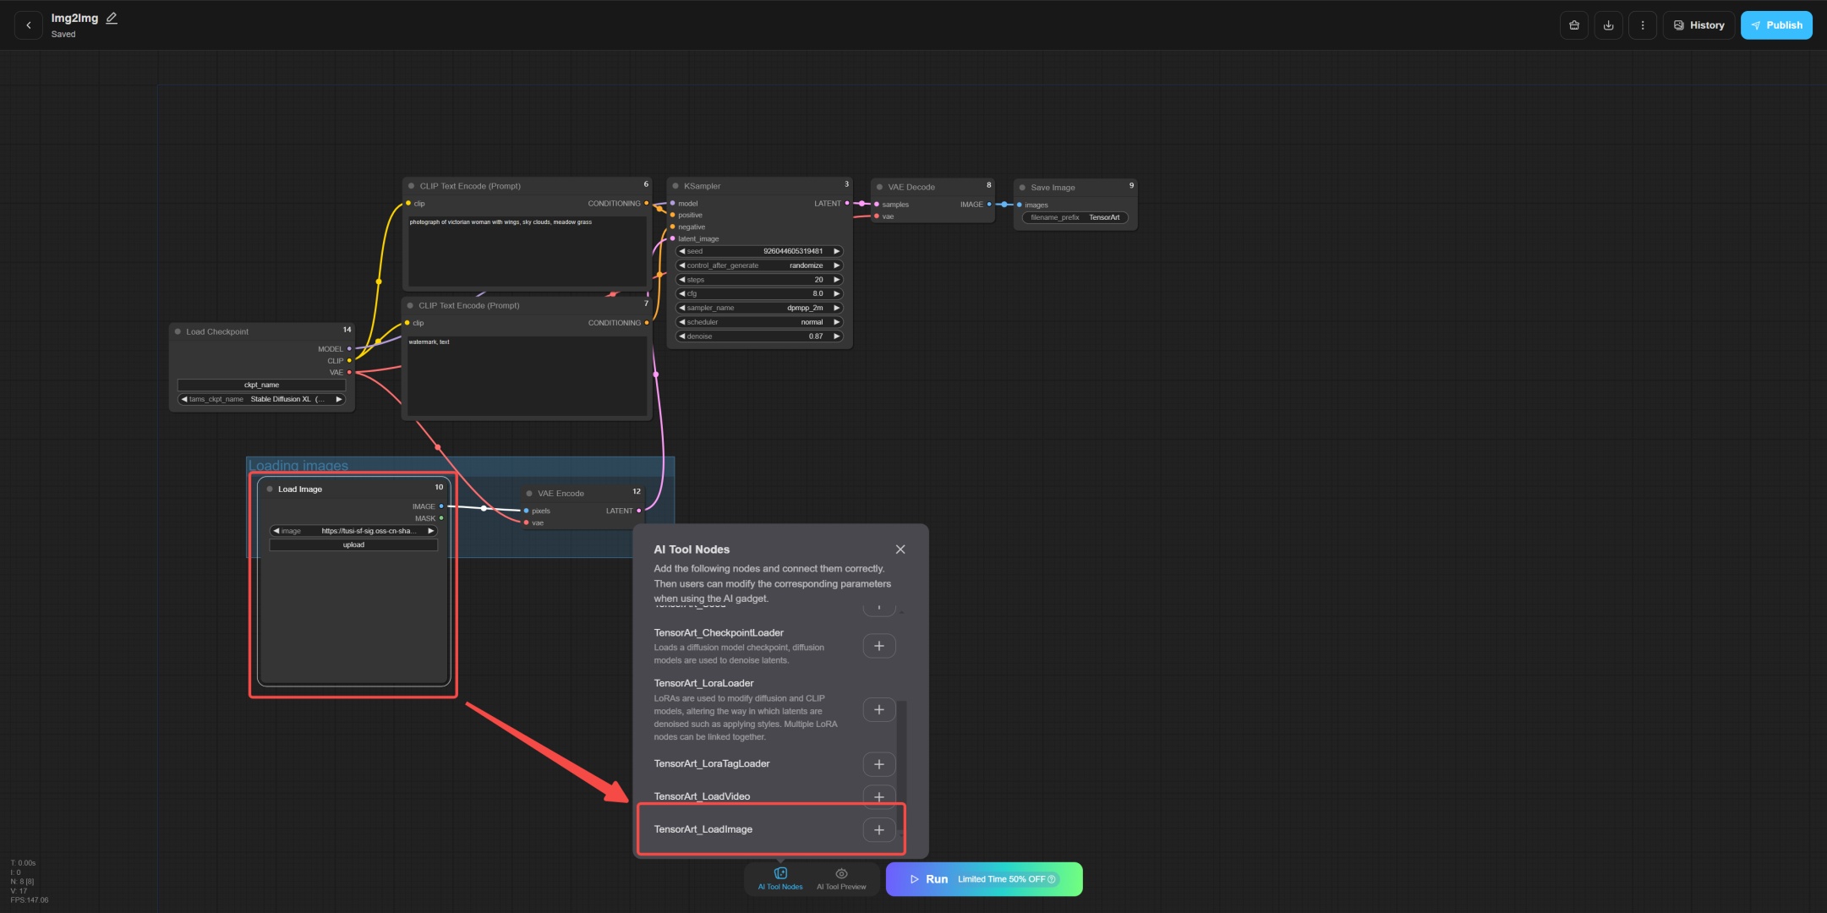The image size is (1827, 913).
Task: Open the sampler_name dropdown in KSampler
Action: 758,308
